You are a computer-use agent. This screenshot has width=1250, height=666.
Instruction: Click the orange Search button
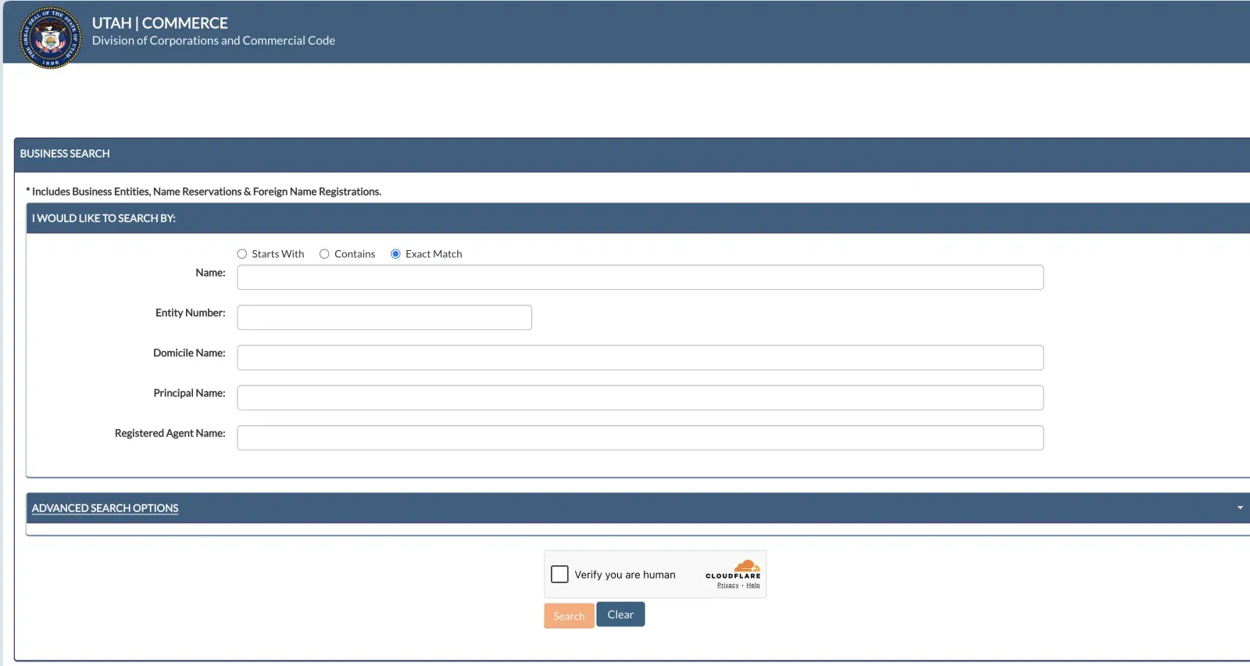569,616
